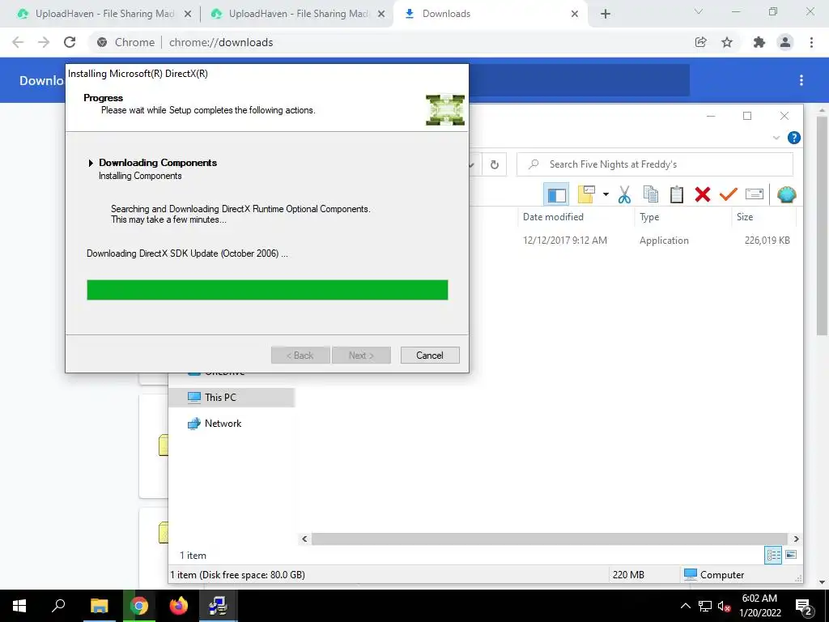829x622 pixels.
Task: Open the Chrome three-dot menu
Action: 811,42
